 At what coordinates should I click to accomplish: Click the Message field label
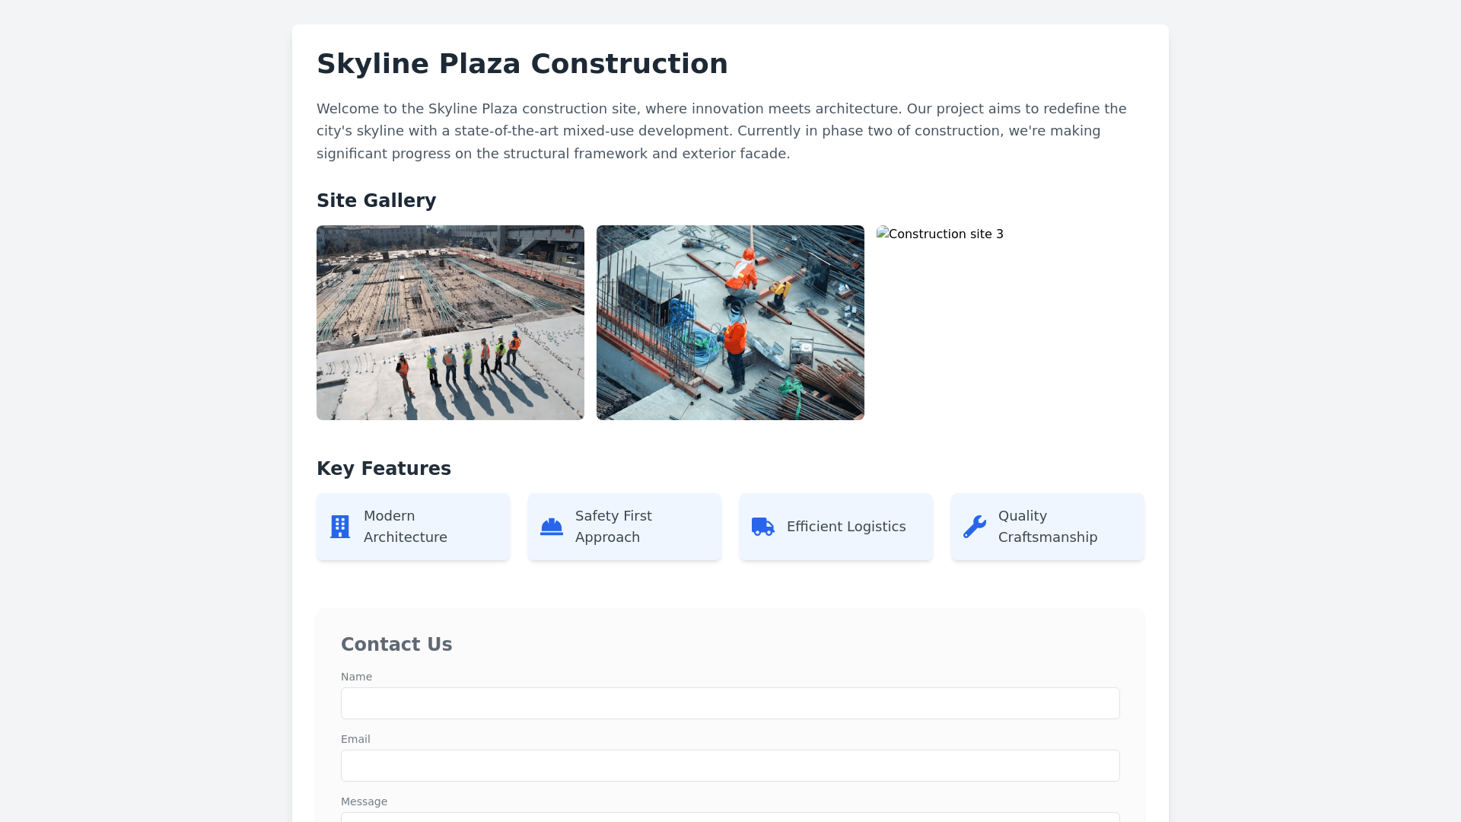(x=364, y=801)
